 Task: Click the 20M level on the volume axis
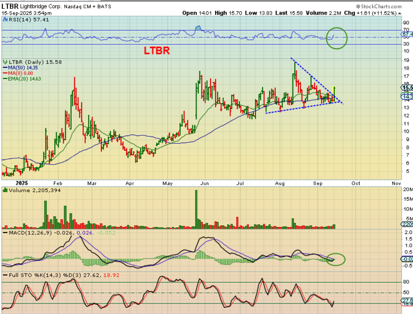[408, 189]
